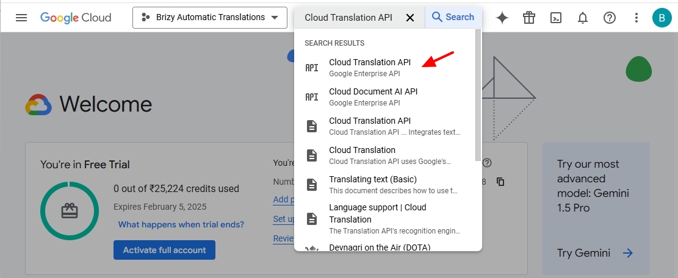Click the free trial credits ring icon
678x278 pixels.
[x=69, y=211]
